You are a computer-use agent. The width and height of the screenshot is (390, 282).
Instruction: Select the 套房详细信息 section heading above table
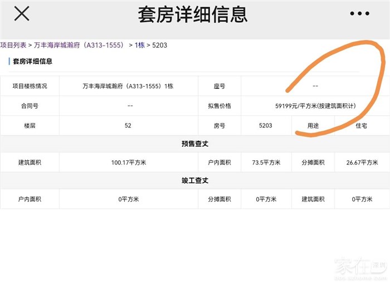coord(32,61)
